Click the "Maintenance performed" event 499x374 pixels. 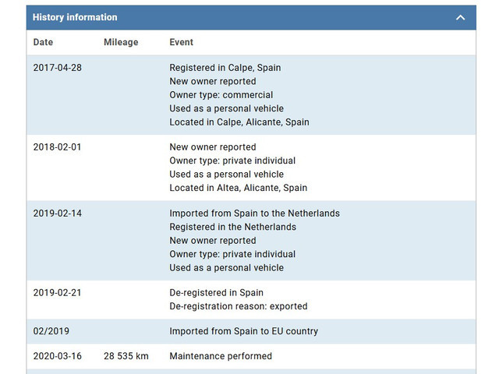click(221, 356)
